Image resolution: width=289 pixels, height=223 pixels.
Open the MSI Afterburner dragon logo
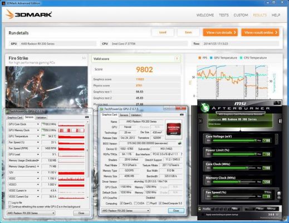(x=205, y=108)
